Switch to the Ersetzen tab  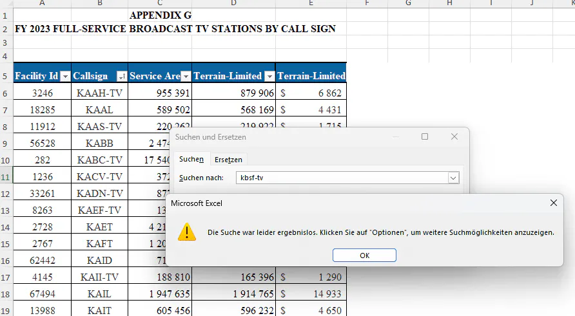(228, 160)
